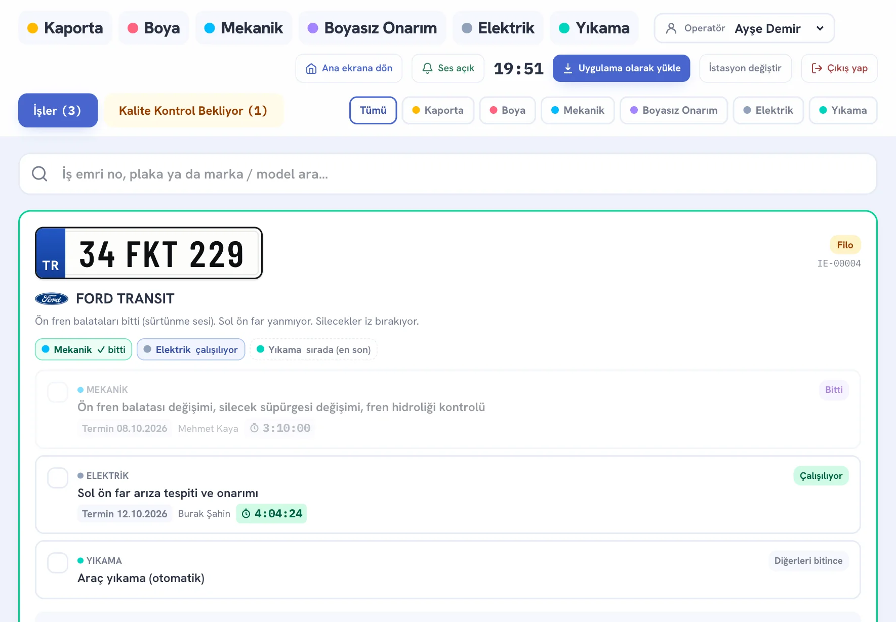Log out with Çıkış yap
Viewport: 896px width, 622px height.
(839, 68)
